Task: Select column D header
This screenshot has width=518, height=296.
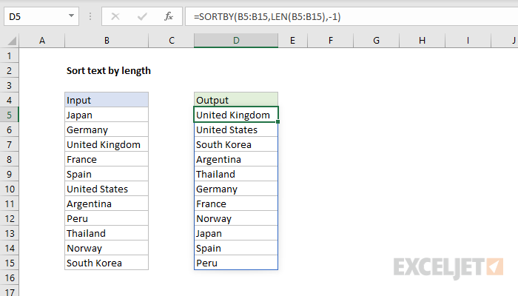Action: tap(236, 41)
